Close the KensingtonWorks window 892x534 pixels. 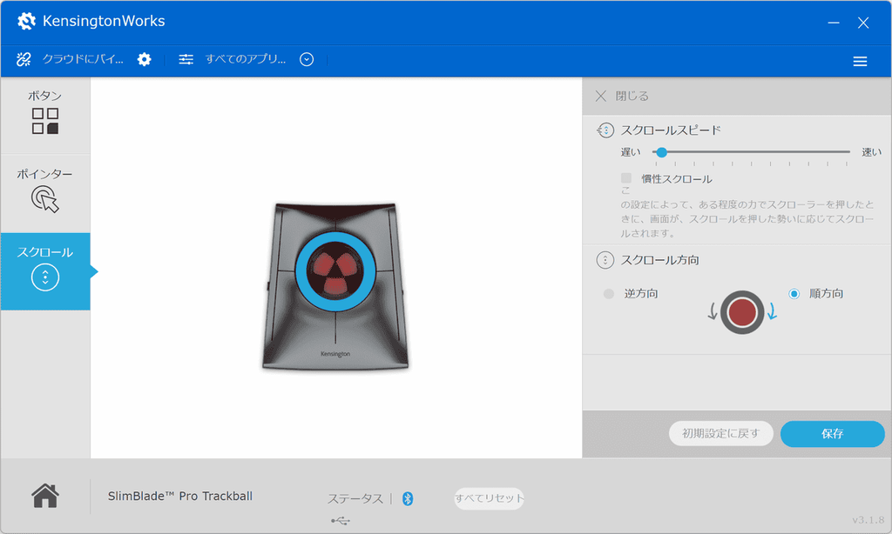point(863,23)
